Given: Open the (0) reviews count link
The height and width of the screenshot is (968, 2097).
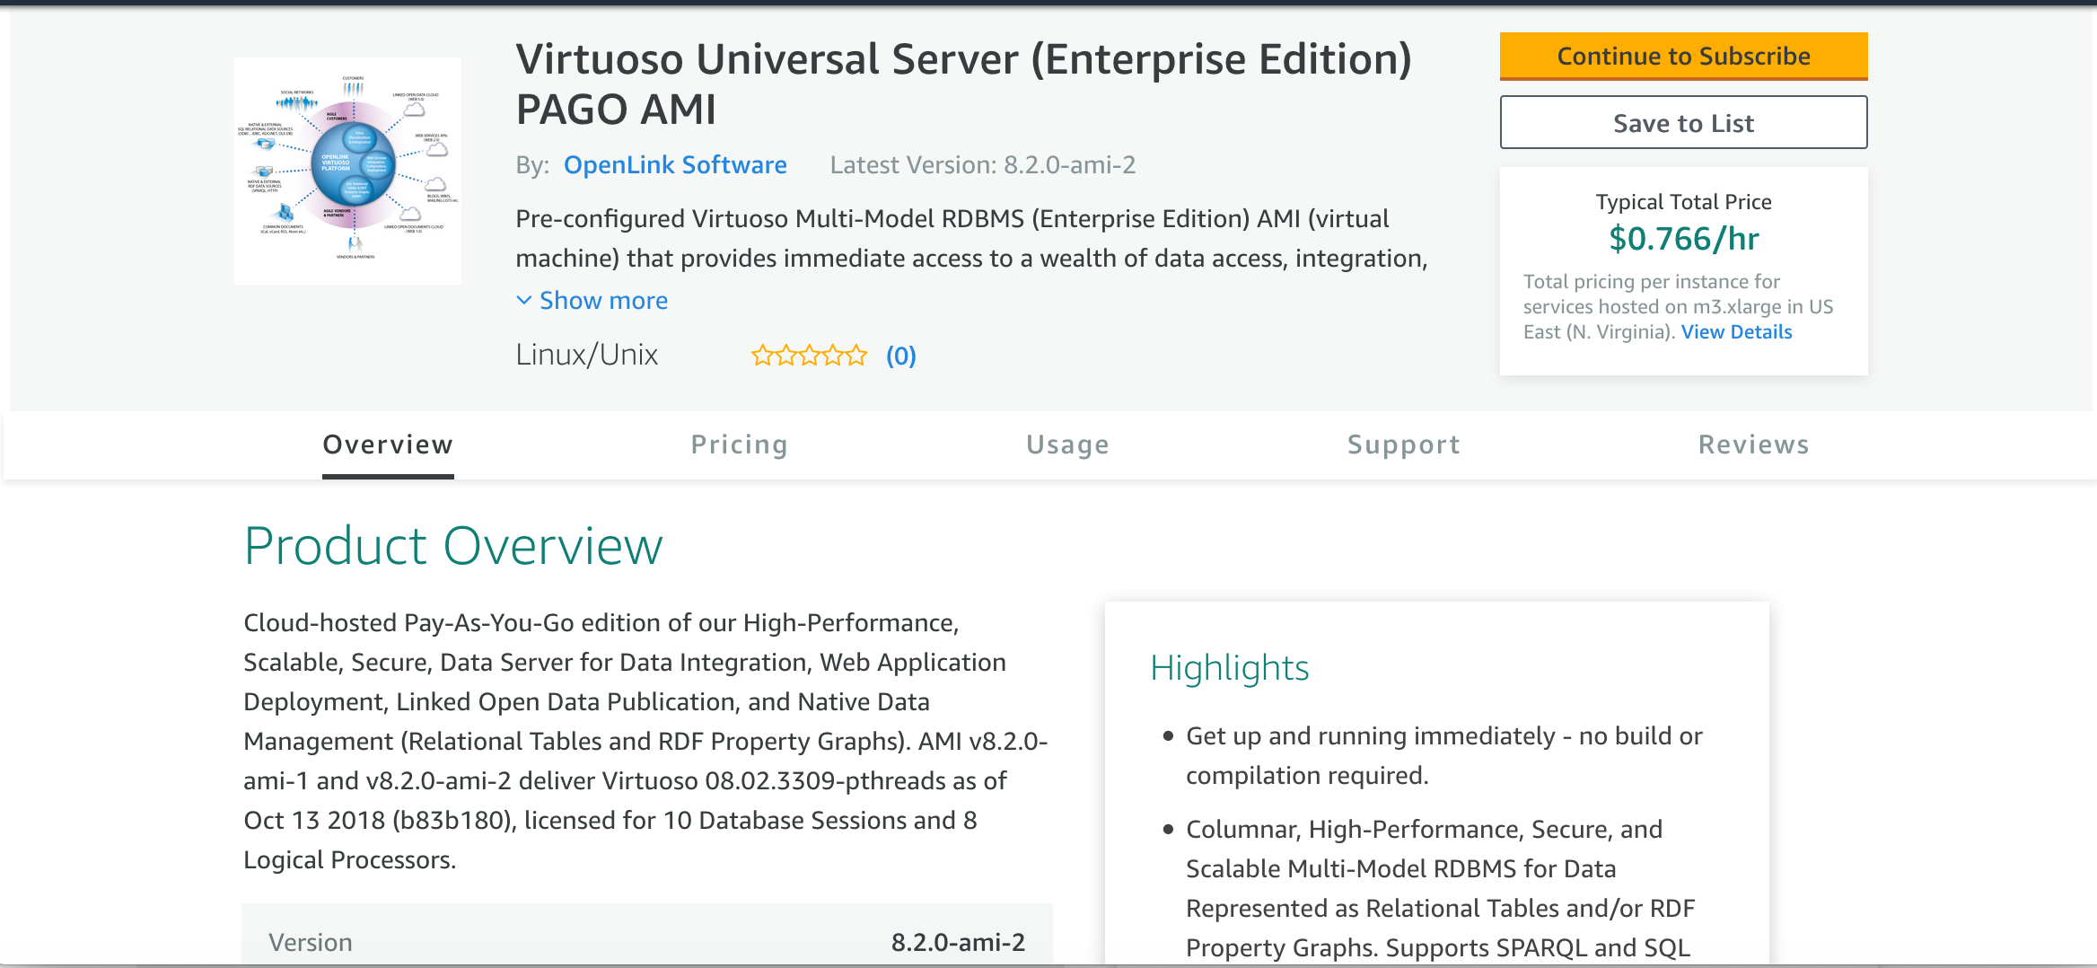Looking at the screenshot, I should 900,356.
